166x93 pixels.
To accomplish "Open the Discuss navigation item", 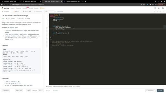I will 36,8.
